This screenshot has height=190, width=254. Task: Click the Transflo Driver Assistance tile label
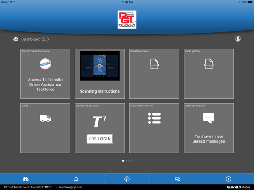(x=35, y=51)
